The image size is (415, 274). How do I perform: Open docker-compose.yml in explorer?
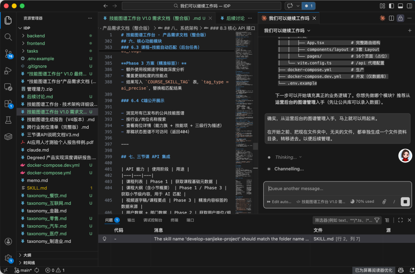[x=49, y=173]
